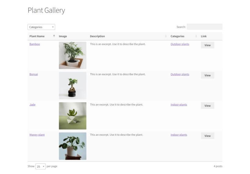Click the Money plant thumbnail image
Viewport: 250px width, 174px height.
click(x=73, y=146)
